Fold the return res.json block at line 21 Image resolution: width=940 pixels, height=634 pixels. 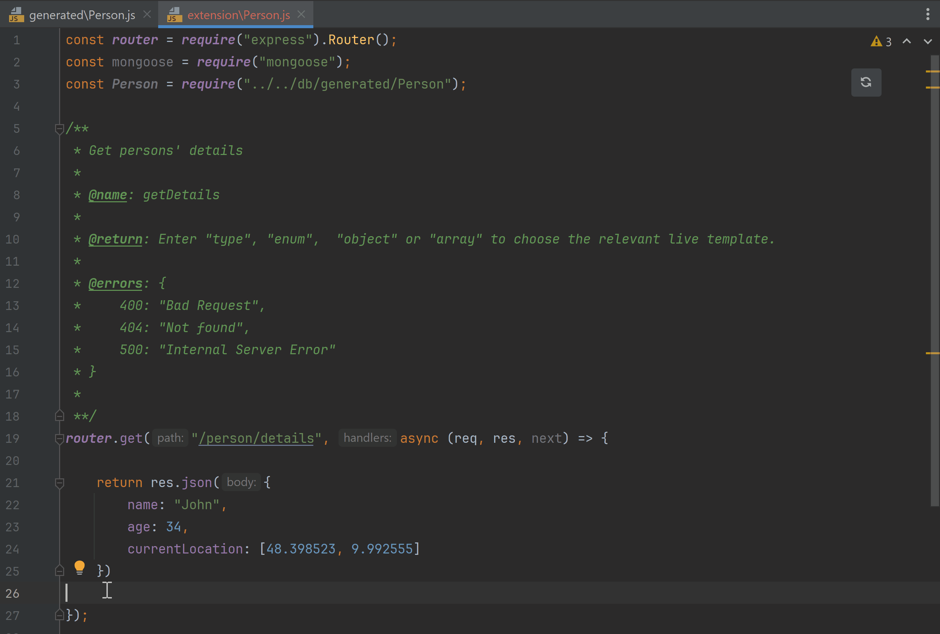pyautogui.click(x=59, y=482)
